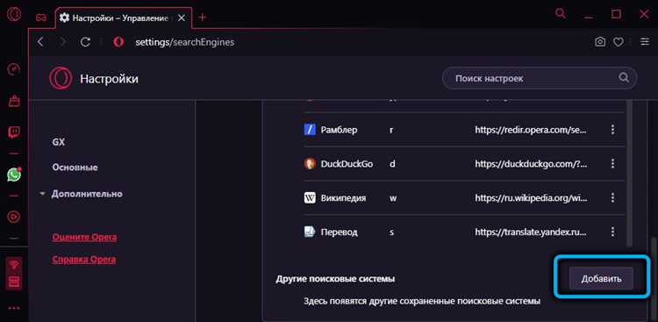Viewport: 658px width, 322px height.
Task: Add a new tab with plus
Action: (203, 18)
